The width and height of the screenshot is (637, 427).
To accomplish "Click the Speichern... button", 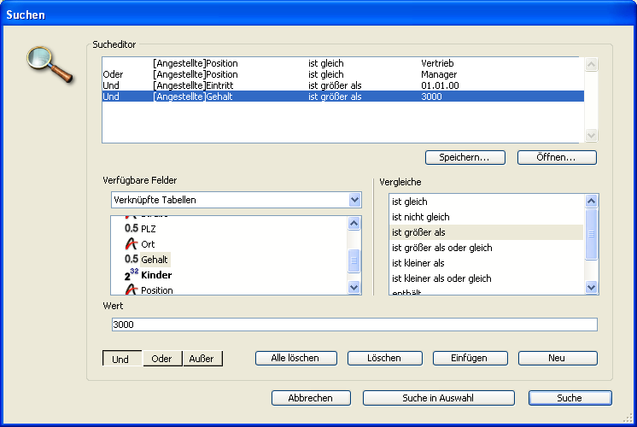I will point(465,157).
